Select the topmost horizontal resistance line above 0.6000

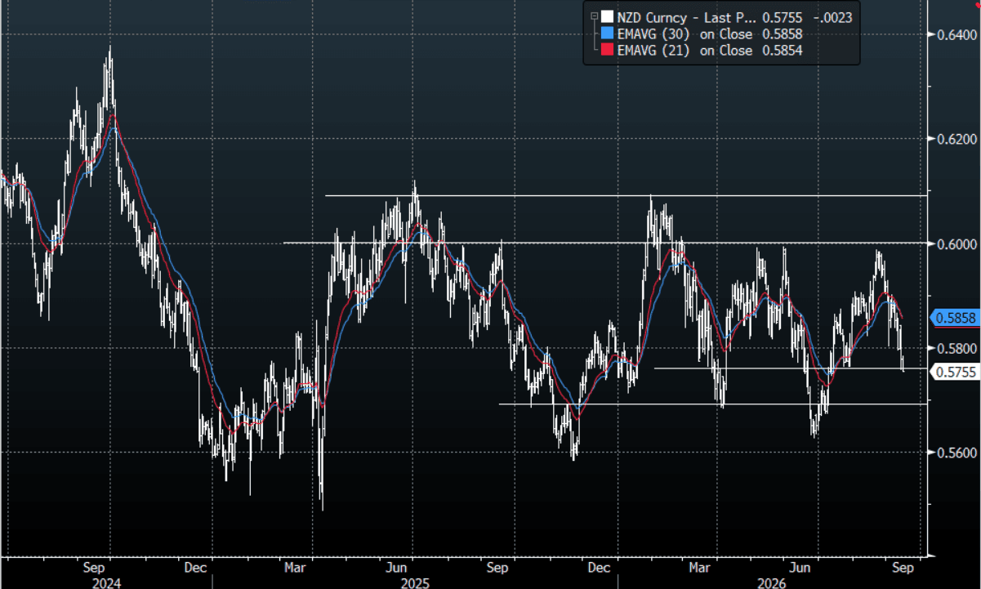pos(627,195)
